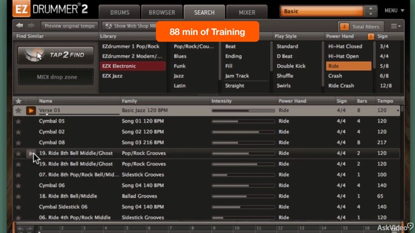The height and width of the screenshot is (233, 415).
Task: Open the list options menu icon
Action: point(396,26)
